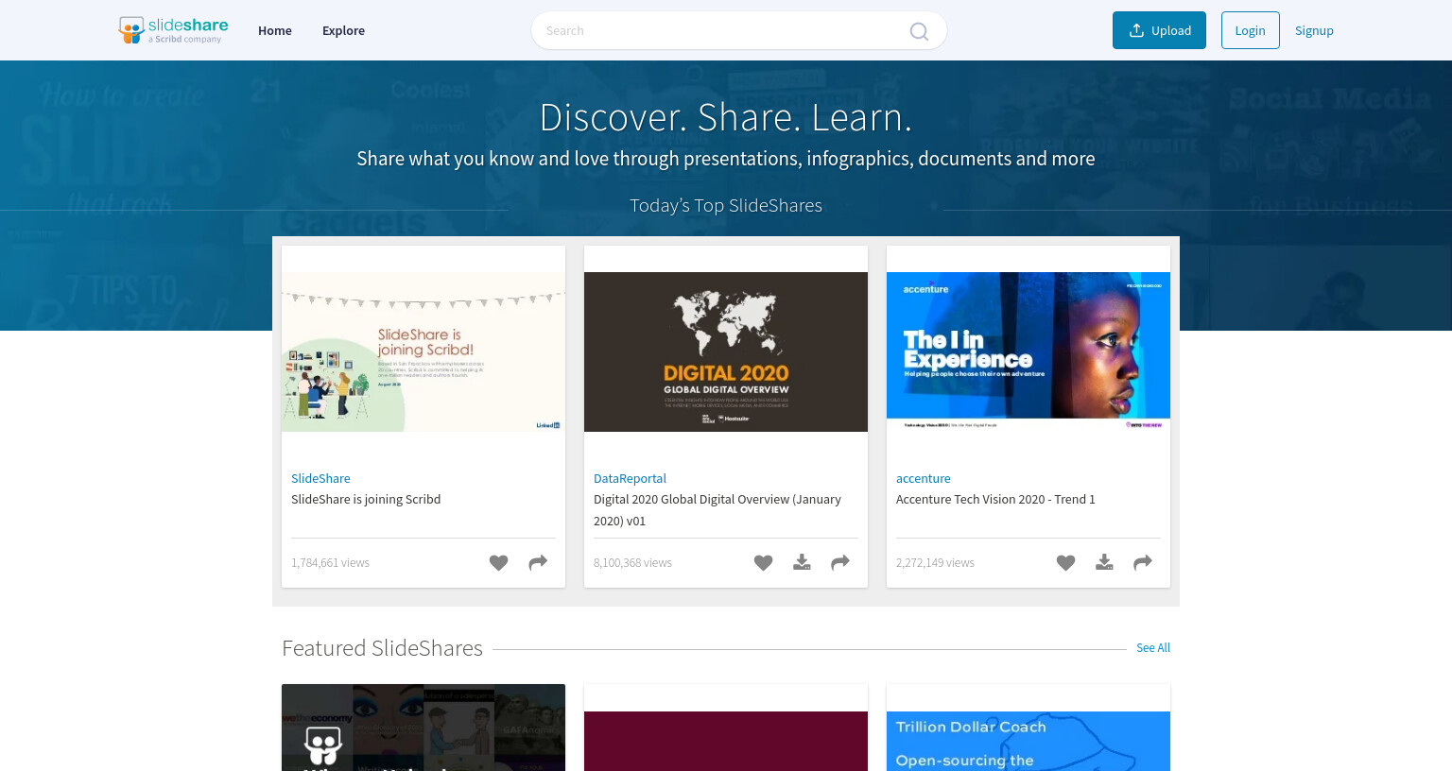Download the Accenture Tech Vision 2020 deck
1452x771 pixels.
1104,563
